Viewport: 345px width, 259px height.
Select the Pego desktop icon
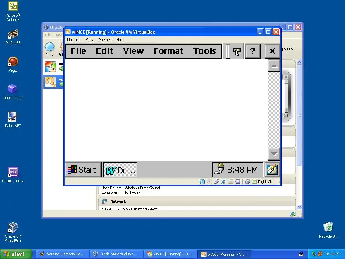(x=13, y=64)
